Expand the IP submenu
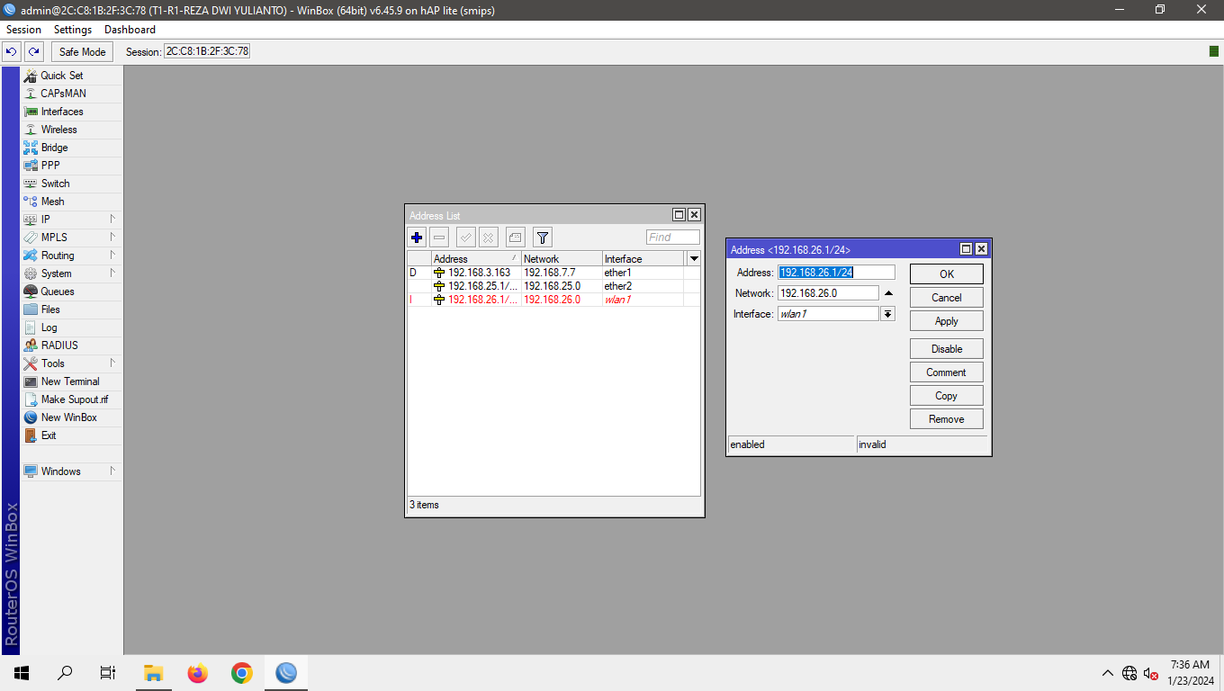Image resolution: width=1224 pixels, height=691 pixels. [x=71, y=220]
